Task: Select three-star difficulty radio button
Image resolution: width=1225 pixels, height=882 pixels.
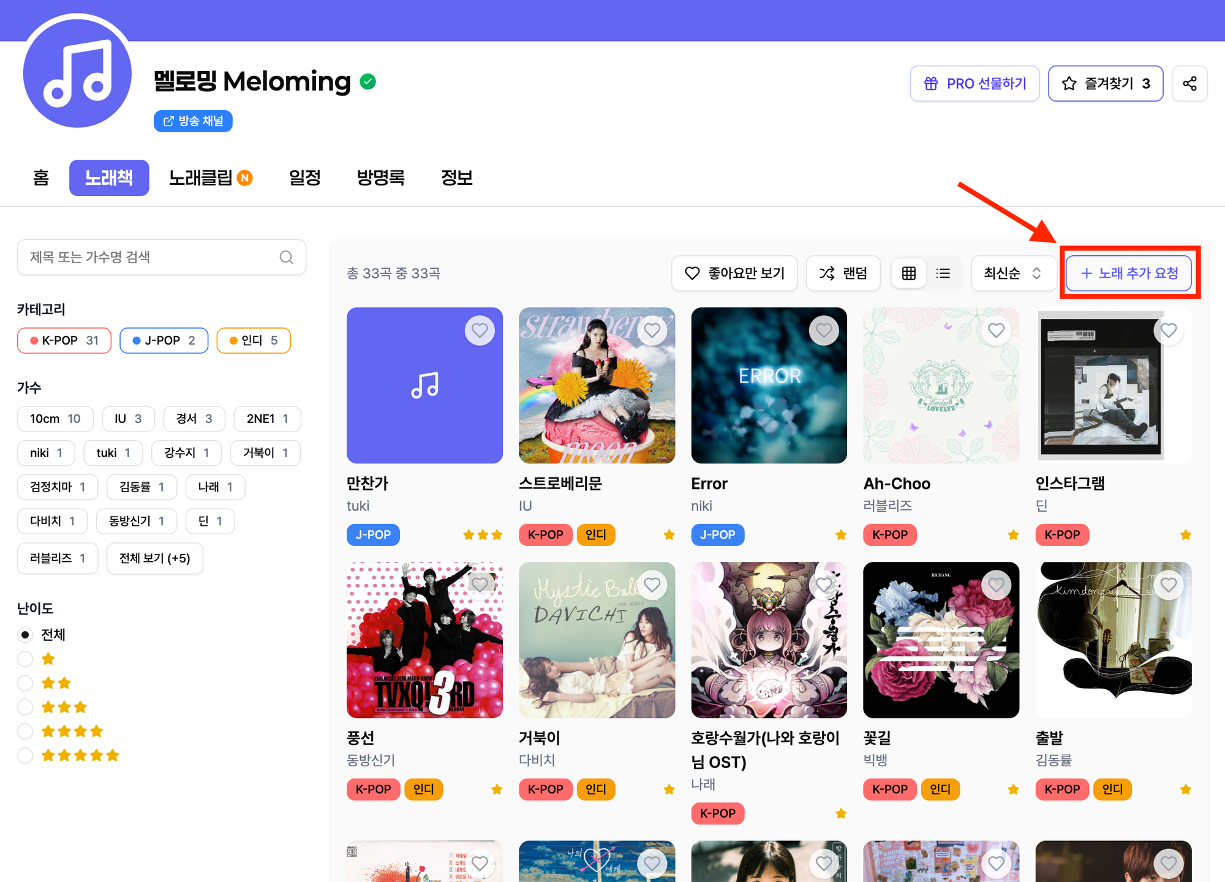Action: 25,707
